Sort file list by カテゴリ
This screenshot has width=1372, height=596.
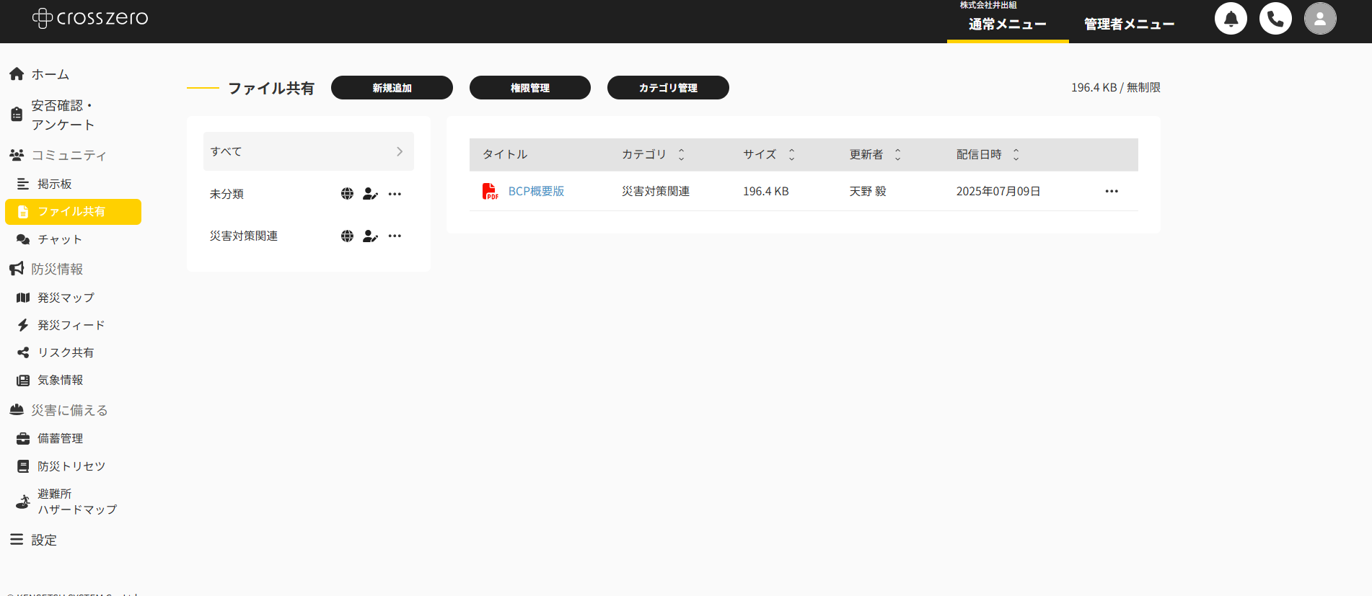[681, 154]
